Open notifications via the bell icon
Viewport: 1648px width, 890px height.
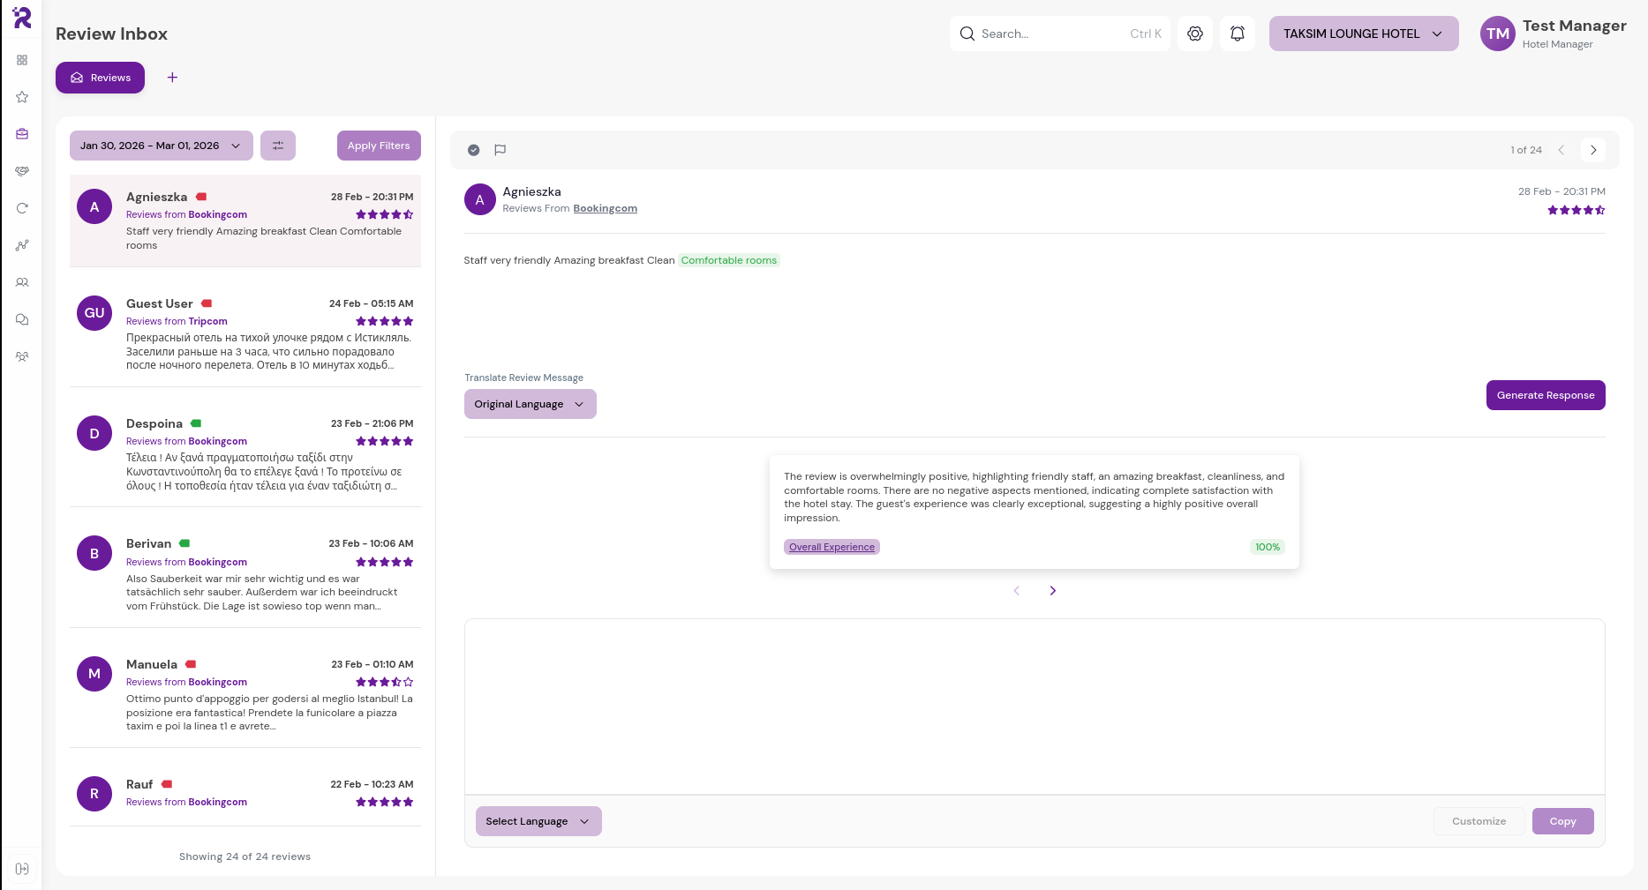pyautogui.click(x=1237, y=34)
